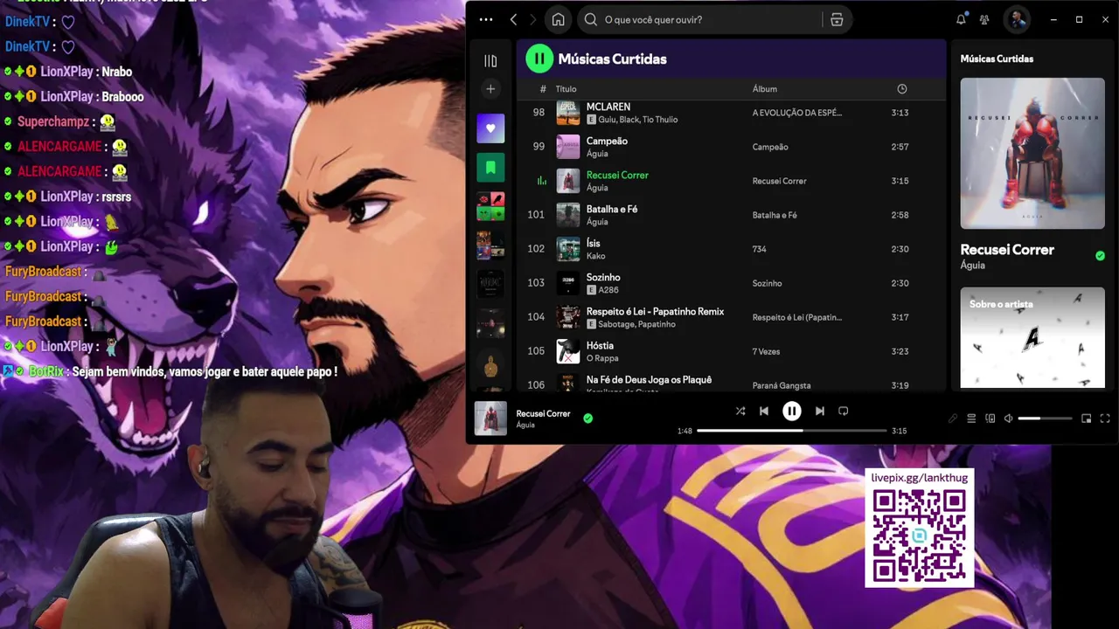Adjust the volume slider

[1045, 418]
